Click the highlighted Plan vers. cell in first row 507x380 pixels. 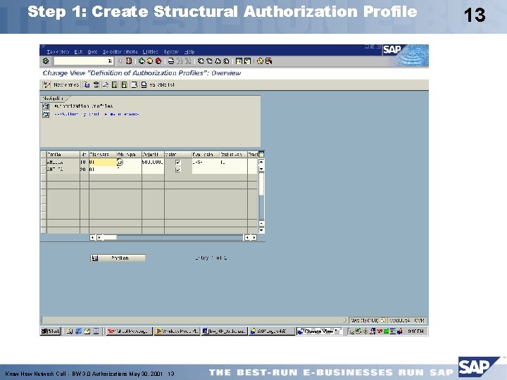(103, 163)
